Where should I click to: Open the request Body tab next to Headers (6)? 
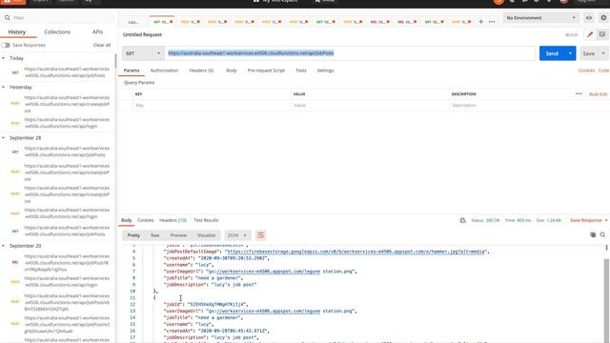pos(232,71)
